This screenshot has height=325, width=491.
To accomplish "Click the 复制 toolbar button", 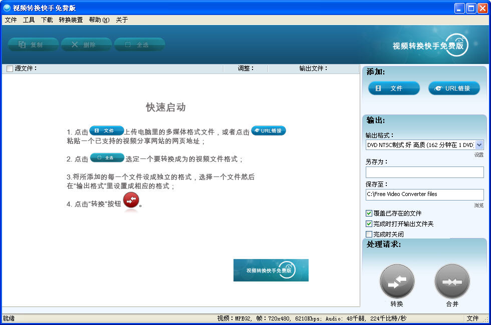I will 33,44.
